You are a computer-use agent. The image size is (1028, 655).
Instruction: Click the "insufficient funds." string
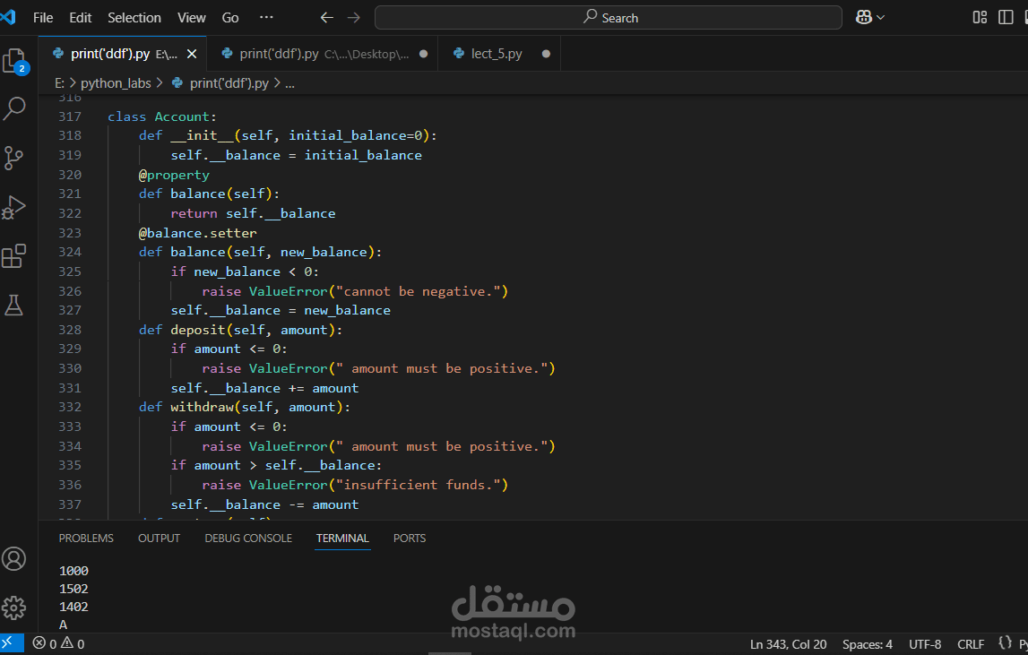point(419,485)
